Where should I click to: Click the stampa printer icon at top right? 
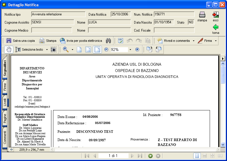[x=202, y=15]
